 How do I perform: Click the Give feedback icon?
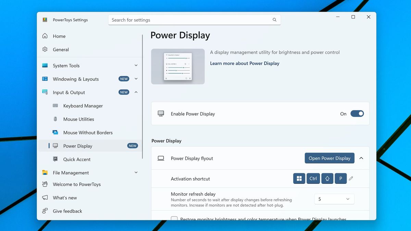coord(45,211)
